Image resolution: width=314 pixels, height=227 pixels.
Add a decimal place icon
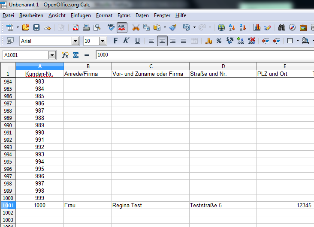[x=241, y=41]
